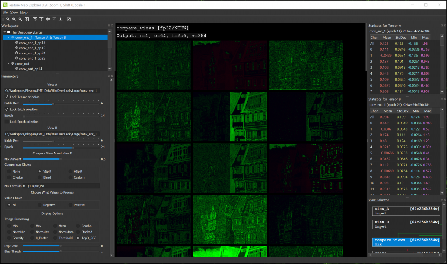Collapse the conv_enc_1 tree node
The height and width of the screenshot is (264, 447).
point(9,38)
